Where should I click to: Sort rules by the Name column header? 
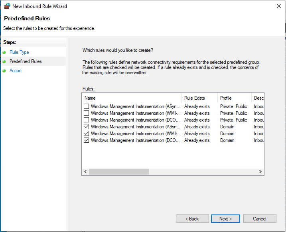click(x=132, y=98)
